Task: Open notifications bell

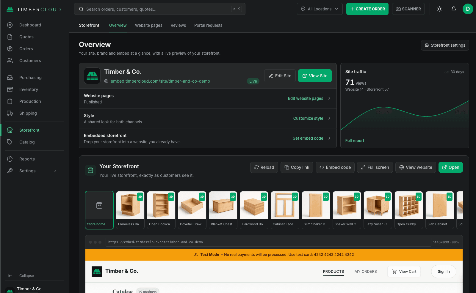Action: coord(454,9)
